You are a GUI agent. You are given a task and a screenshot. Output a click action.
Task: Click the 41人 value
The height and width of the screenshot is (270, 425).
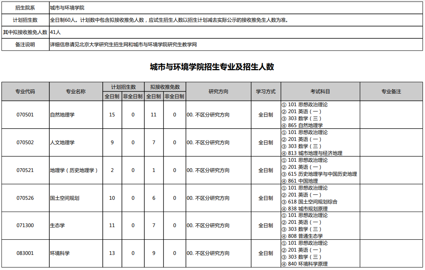[55, 32]
